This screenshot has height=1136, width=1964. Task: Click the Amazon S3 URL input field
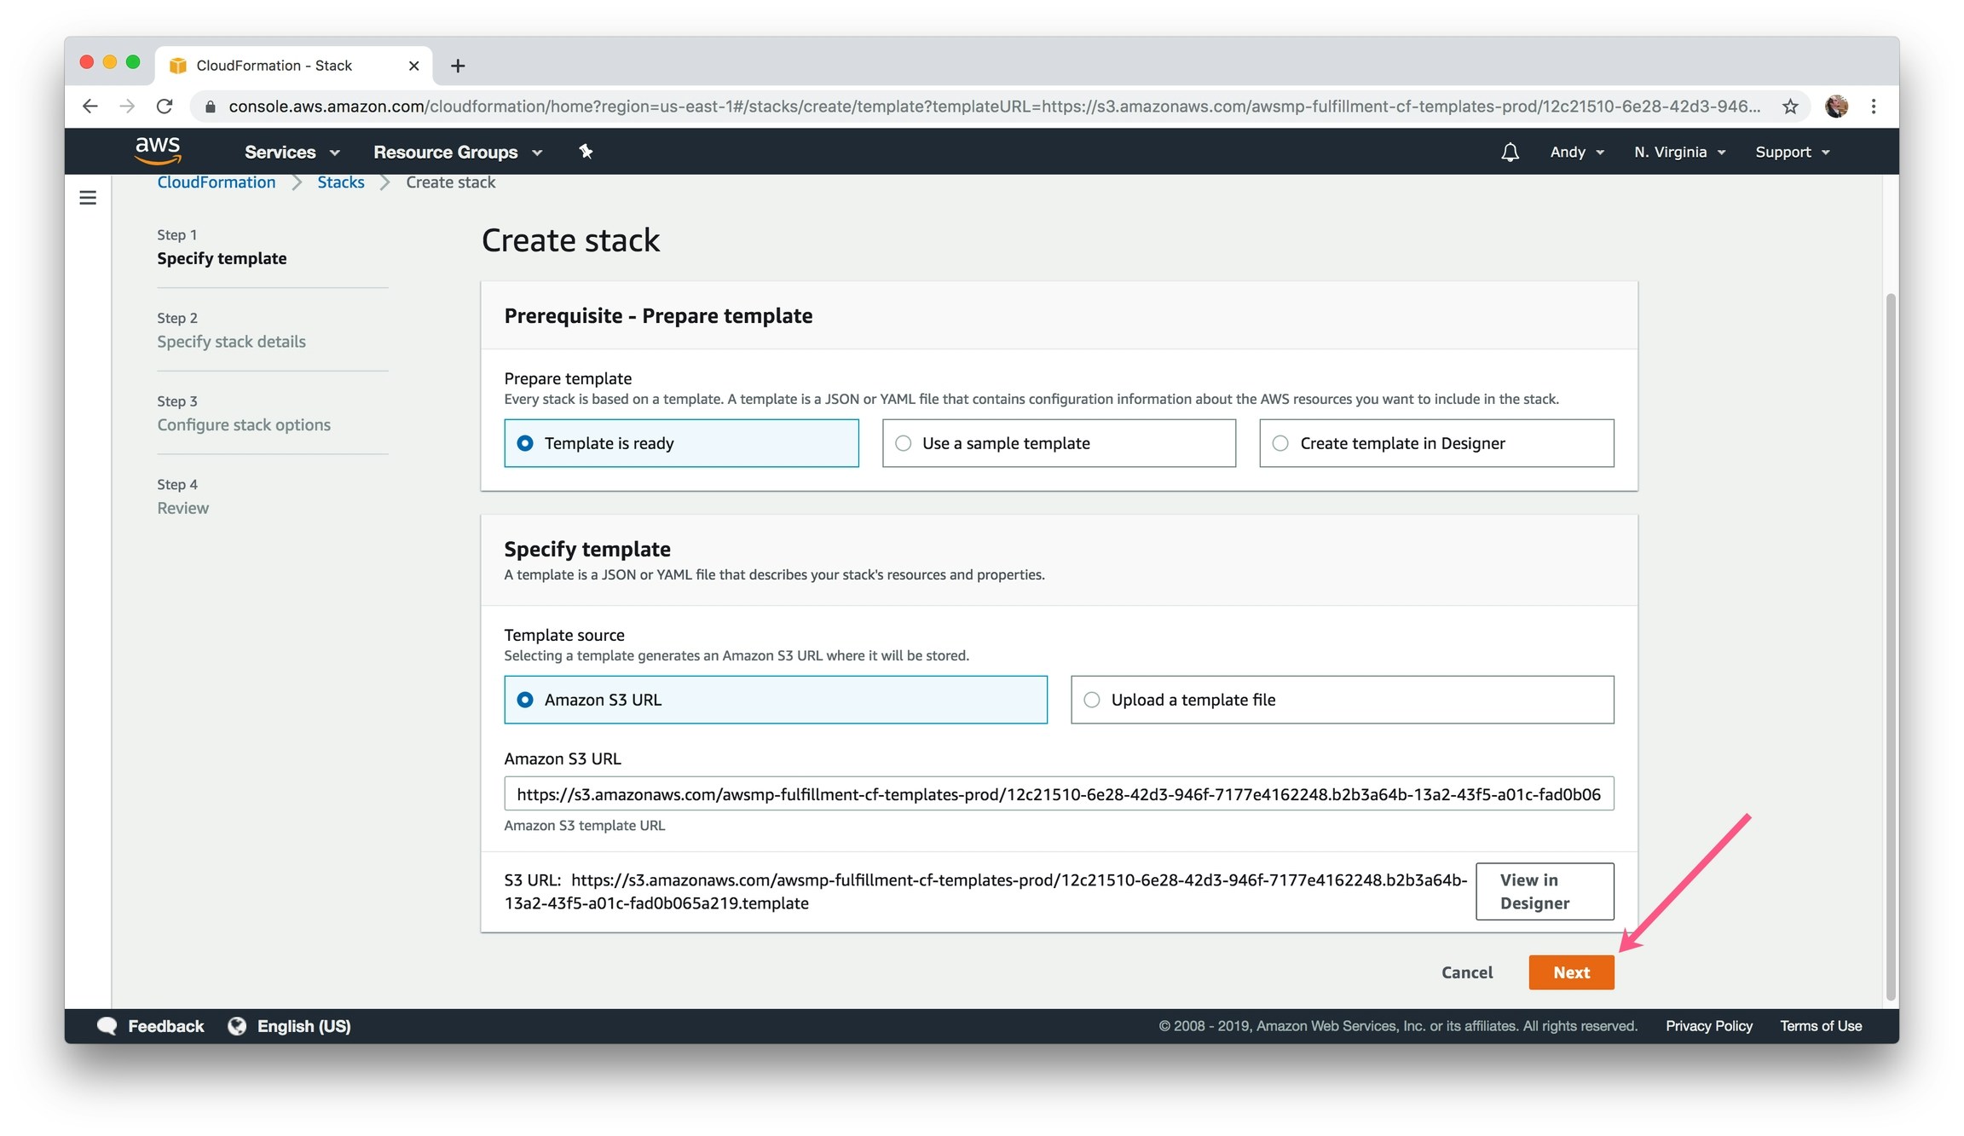coord(1059,794)
